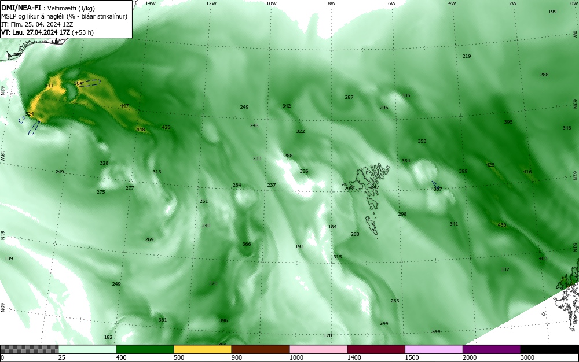
Task: Click the 'IT: Fim. 25. 04. 2024 12Z' line
Action: point(37,24)
